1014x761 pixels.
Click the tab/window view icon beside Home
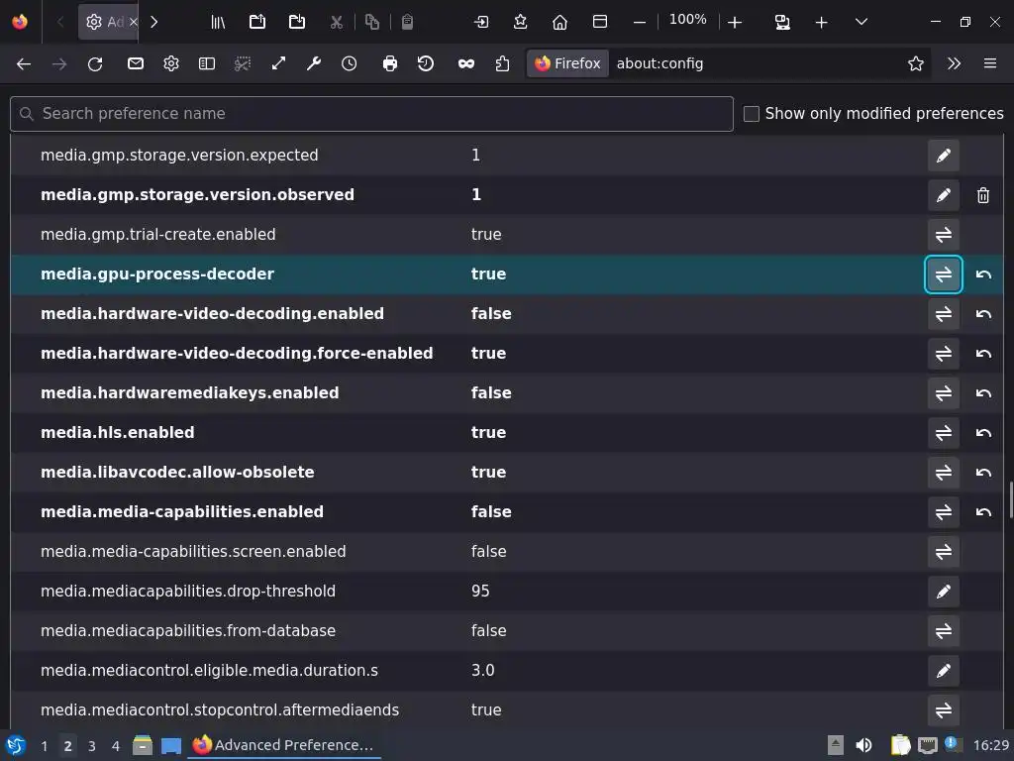point(599,22)
